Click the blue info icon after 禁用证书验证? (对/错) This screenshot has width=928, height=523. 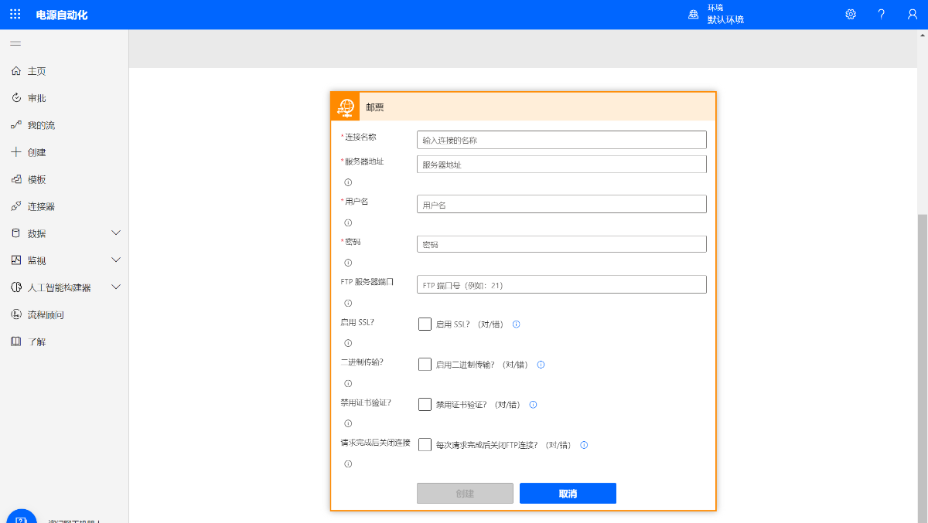(x=533, y=405)
